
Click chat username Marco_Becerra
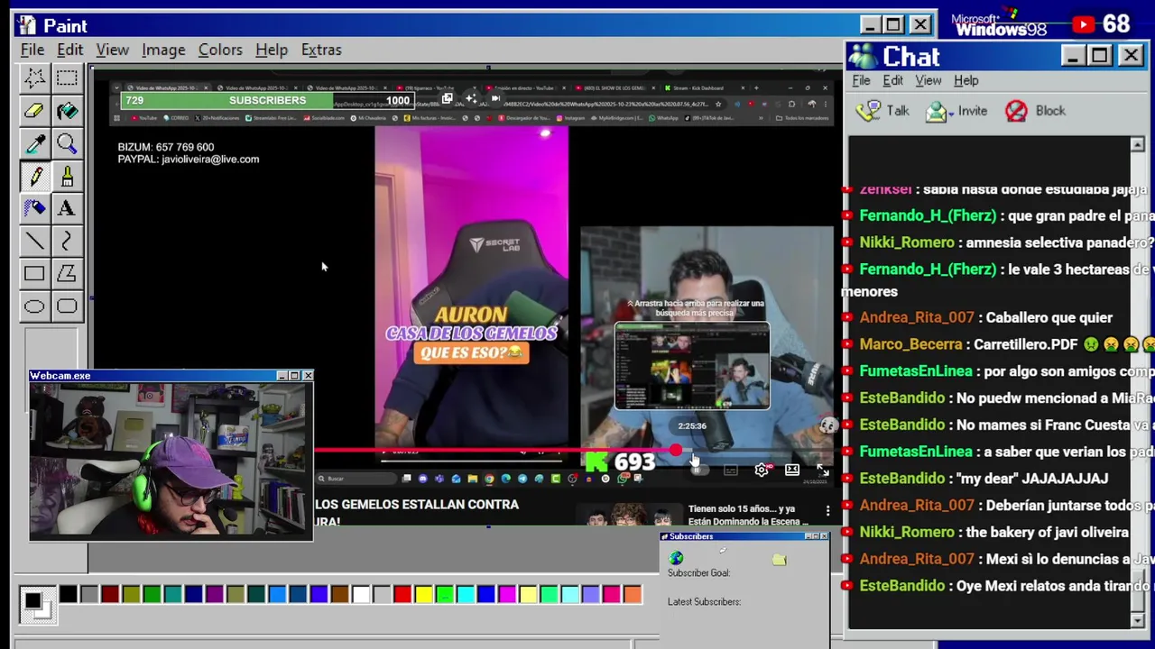(910, 344)
